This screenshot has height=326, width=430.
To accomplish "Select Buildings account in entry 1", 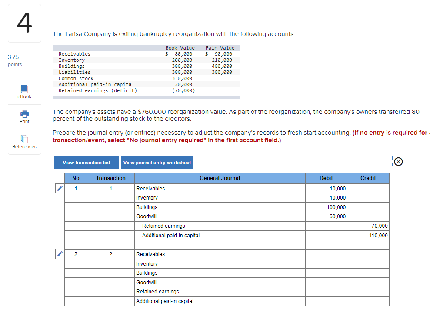I will point(220,207).
